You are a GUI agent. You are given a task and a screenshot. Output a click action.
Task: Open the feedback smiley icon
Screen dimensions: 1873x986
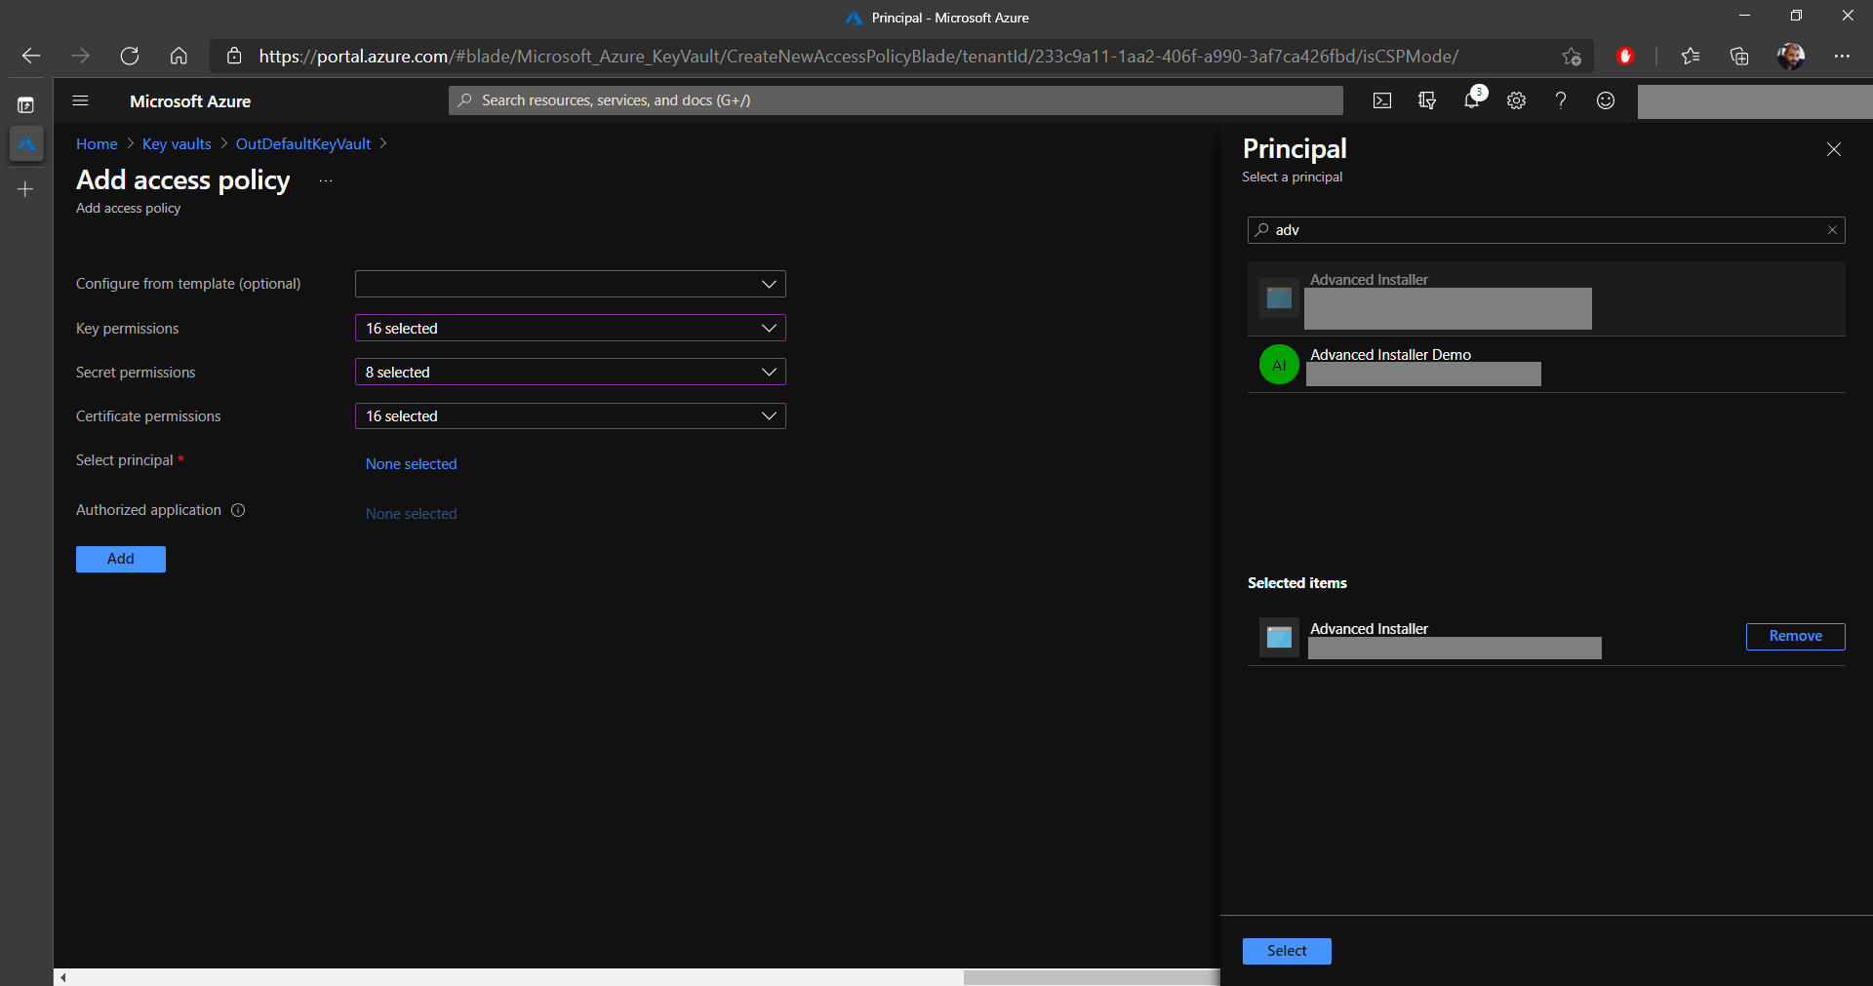[1606, 100]
